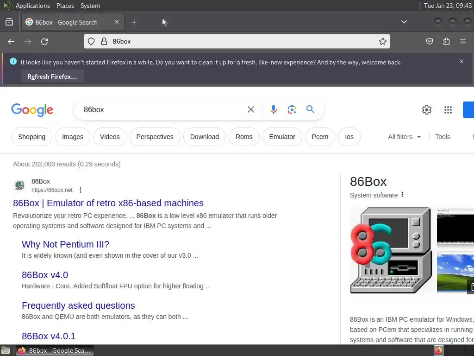Open the Extensions puzzle icon
Image resolution: width=474 pixels, height=356 pixels.
point(446,41)
